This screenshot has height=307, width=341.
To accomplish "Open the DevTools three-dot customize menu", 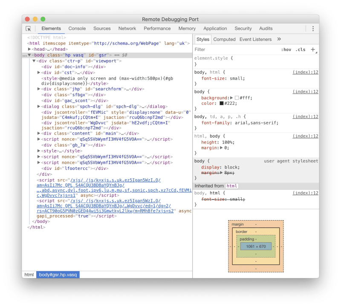I will click(313, 29).
